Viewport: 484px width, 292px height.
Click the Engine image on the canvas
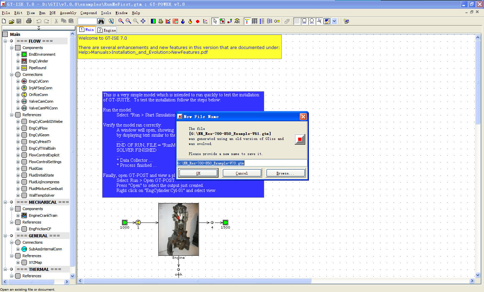point(178,229)
